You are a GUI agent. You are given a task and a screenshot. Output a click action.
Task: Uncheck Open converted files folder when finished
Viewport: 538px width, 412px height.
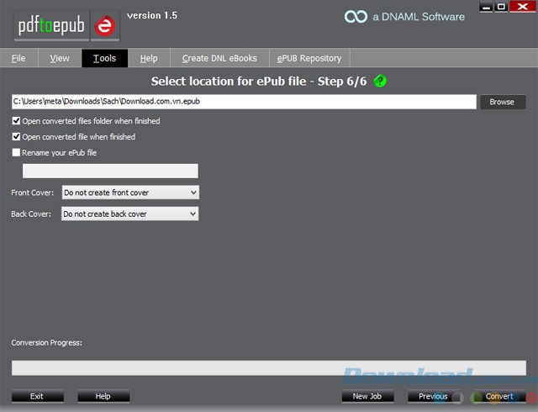click(17, 121)
